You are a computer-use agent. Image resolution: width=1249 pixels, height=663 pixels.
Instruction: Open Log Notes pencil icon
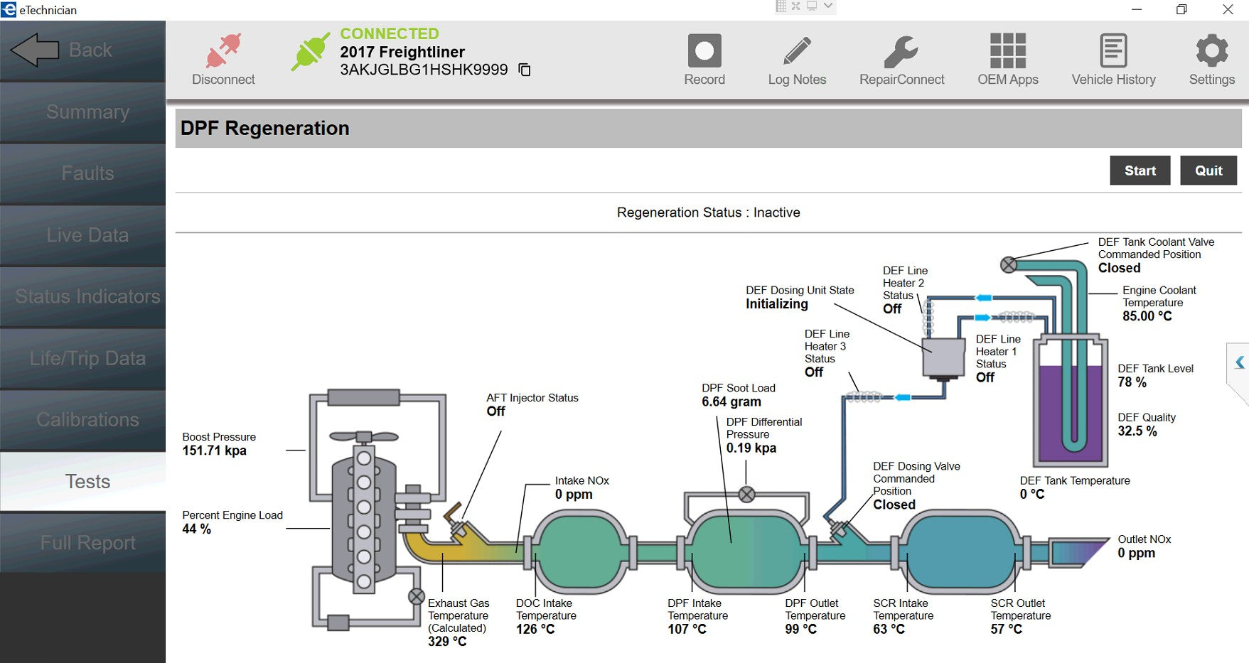click(x=797, y=51)
